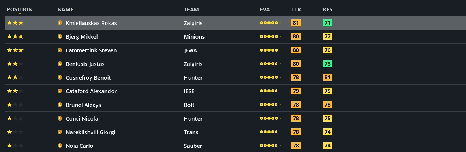
Task: Click Brunel Alexys info icon
Action: click(x=60, y=105)
